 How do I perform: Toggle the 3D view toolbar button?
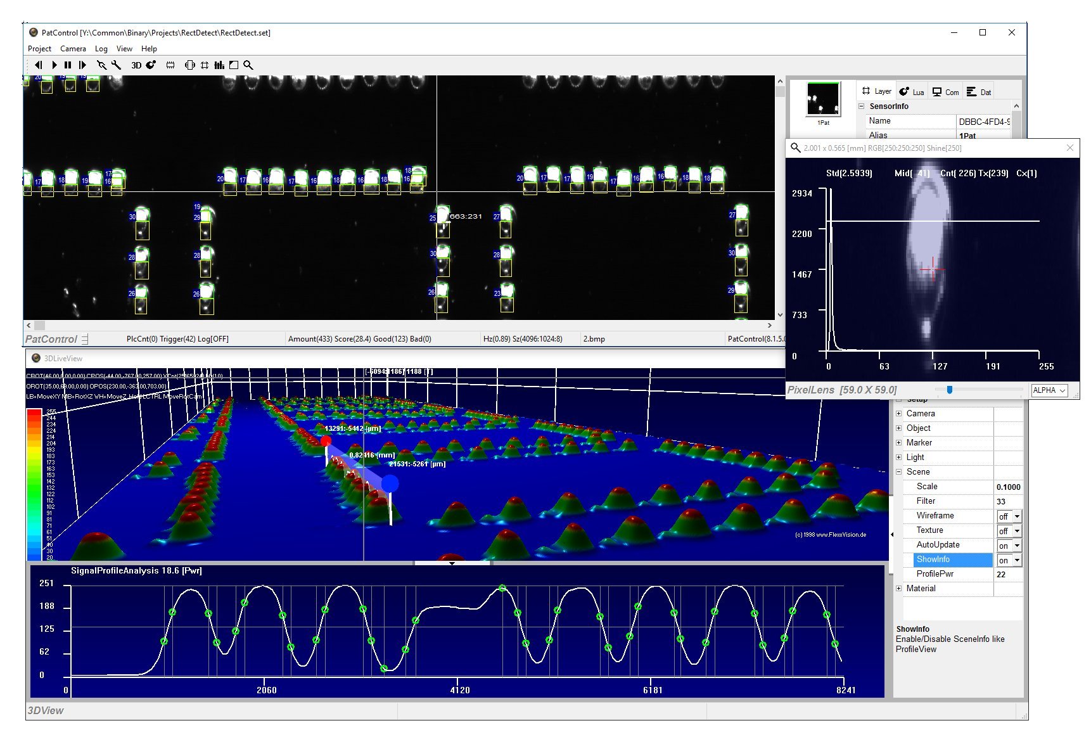136,65
